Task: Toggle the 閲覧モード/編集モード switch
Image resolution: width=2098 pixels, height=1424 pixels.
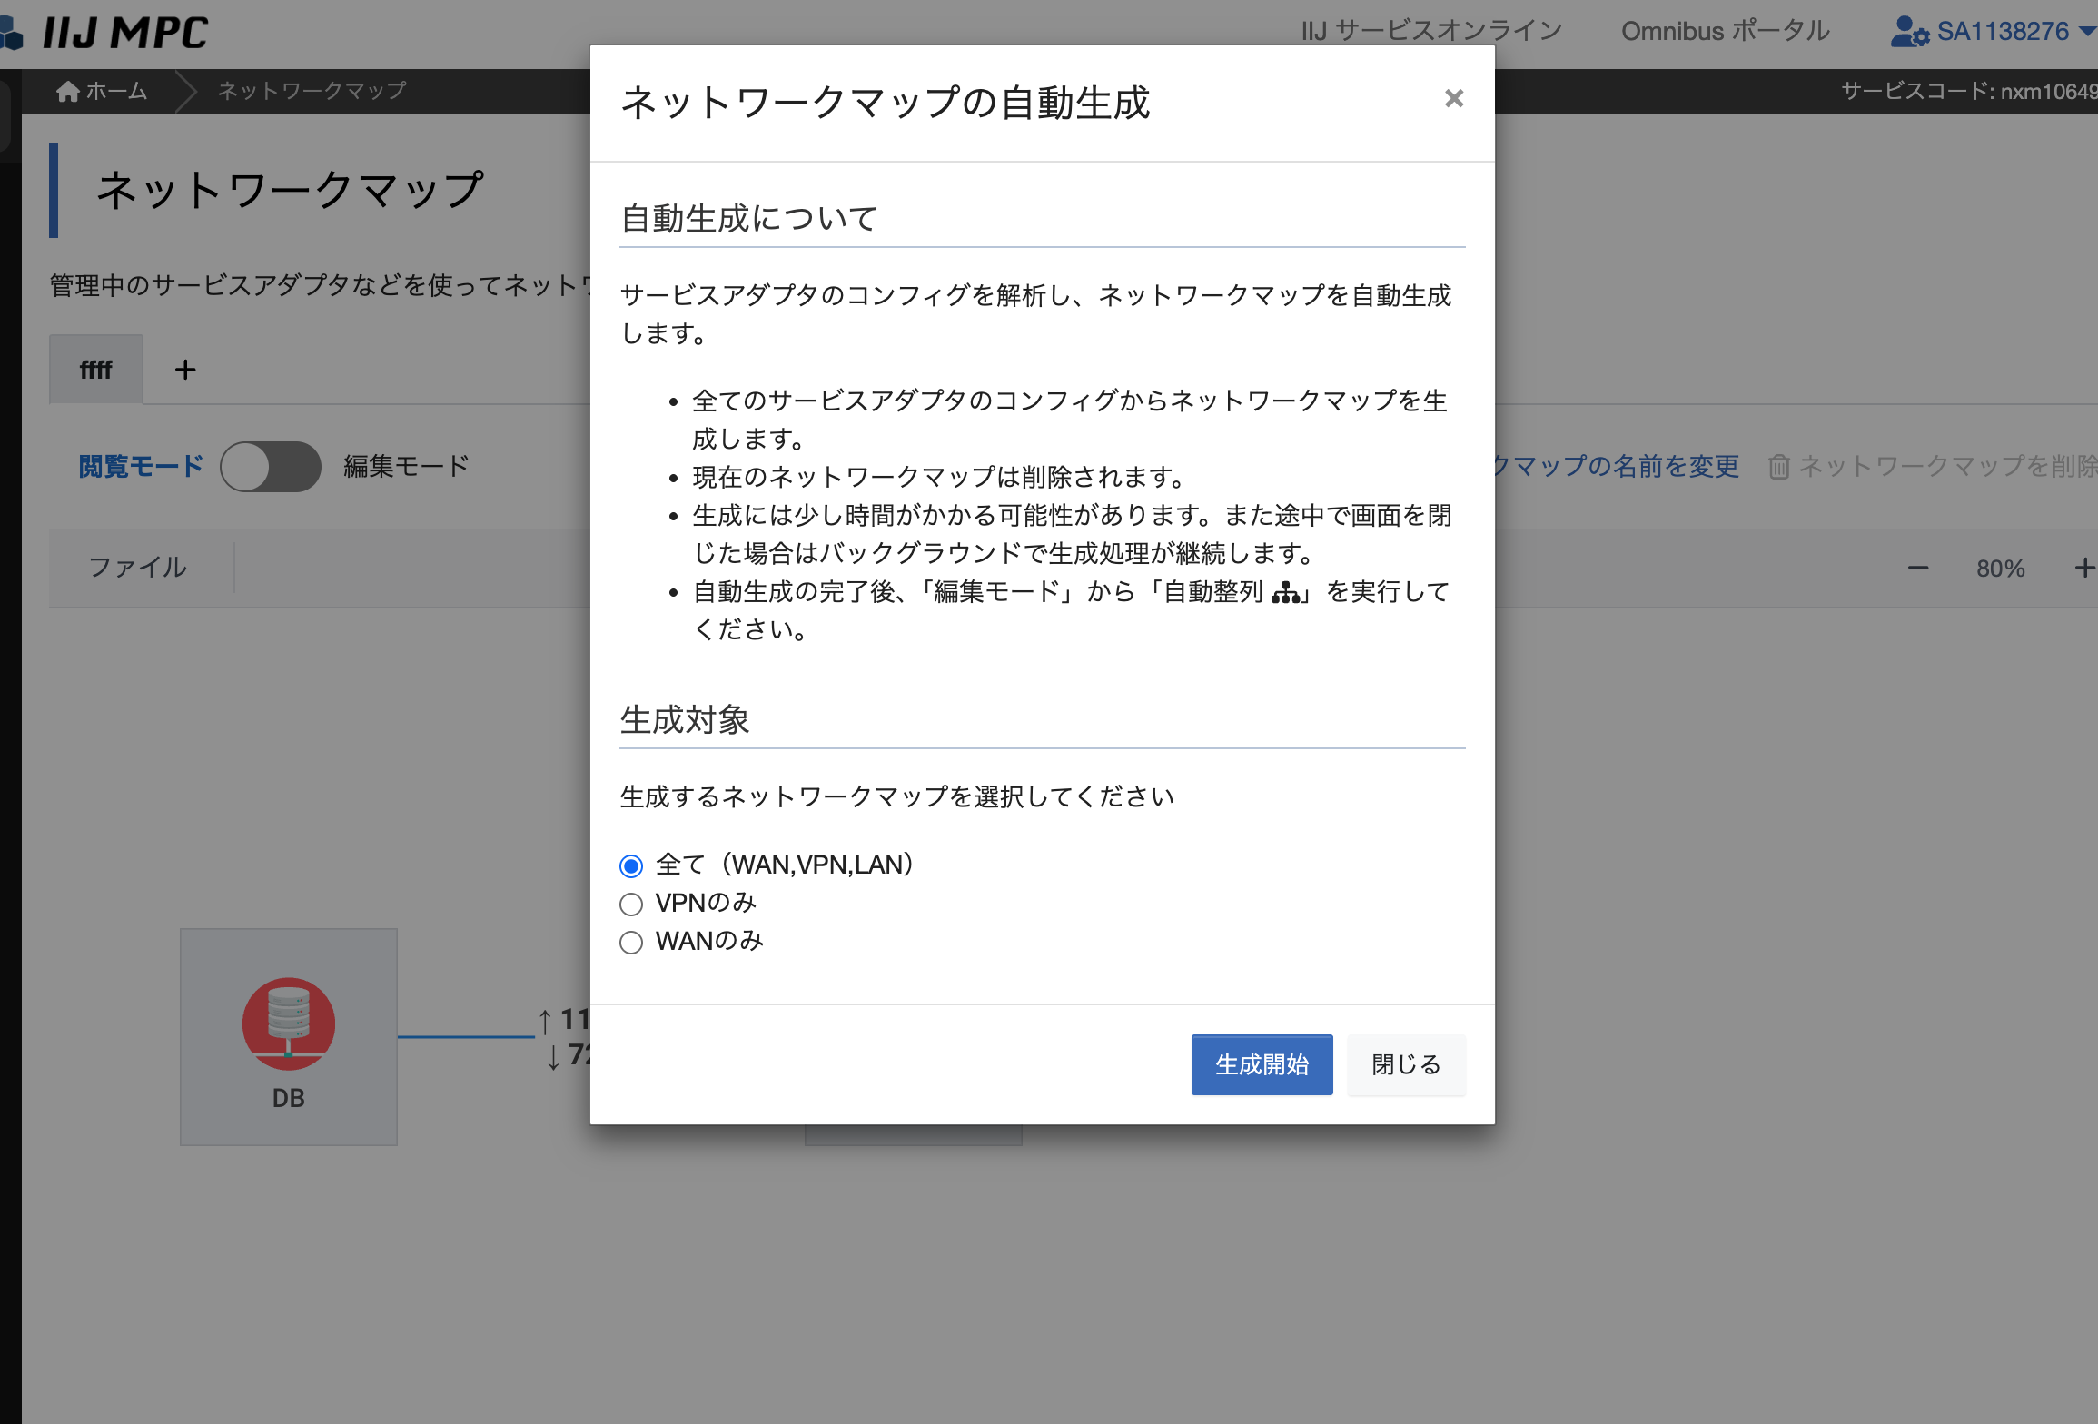Action: pyautogui.click(x=271, y=467)
